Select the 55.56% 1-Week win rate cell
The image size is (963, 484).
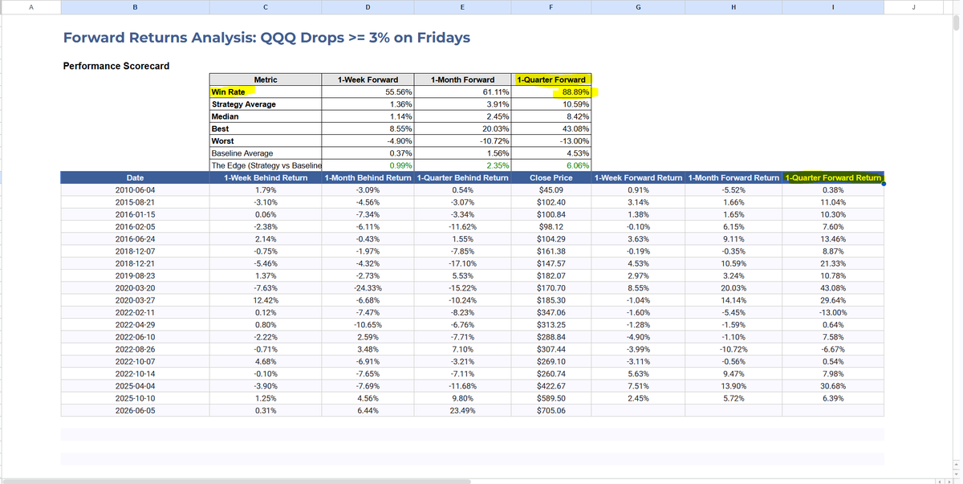coord(368,92)
